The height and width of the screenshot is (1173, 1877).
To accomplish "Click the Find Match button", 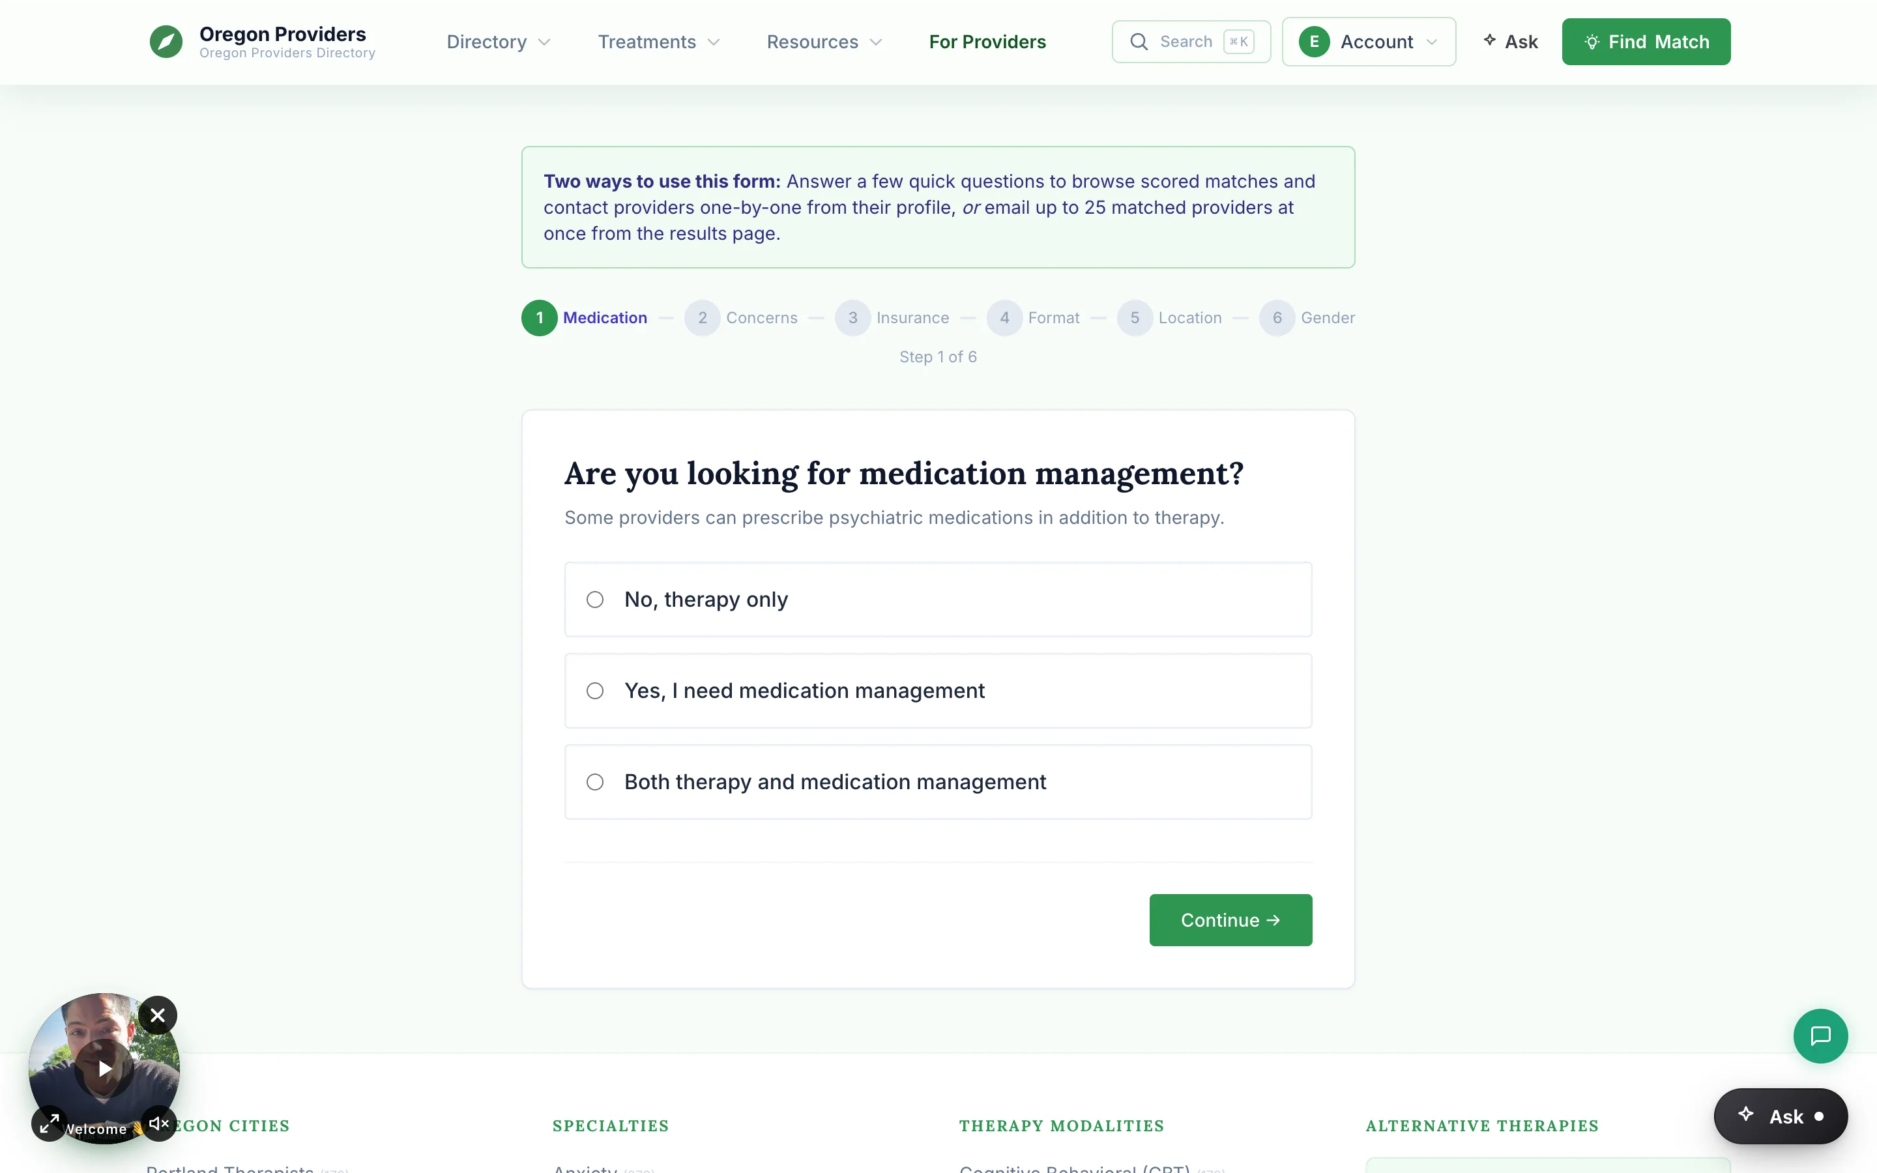I will point(1646,42).
